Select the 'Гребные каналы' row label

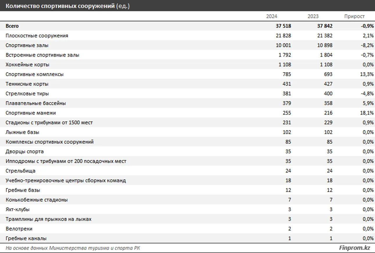click(x=26, y=238)
